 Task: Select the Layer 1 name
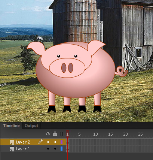(x=23, y=149)
